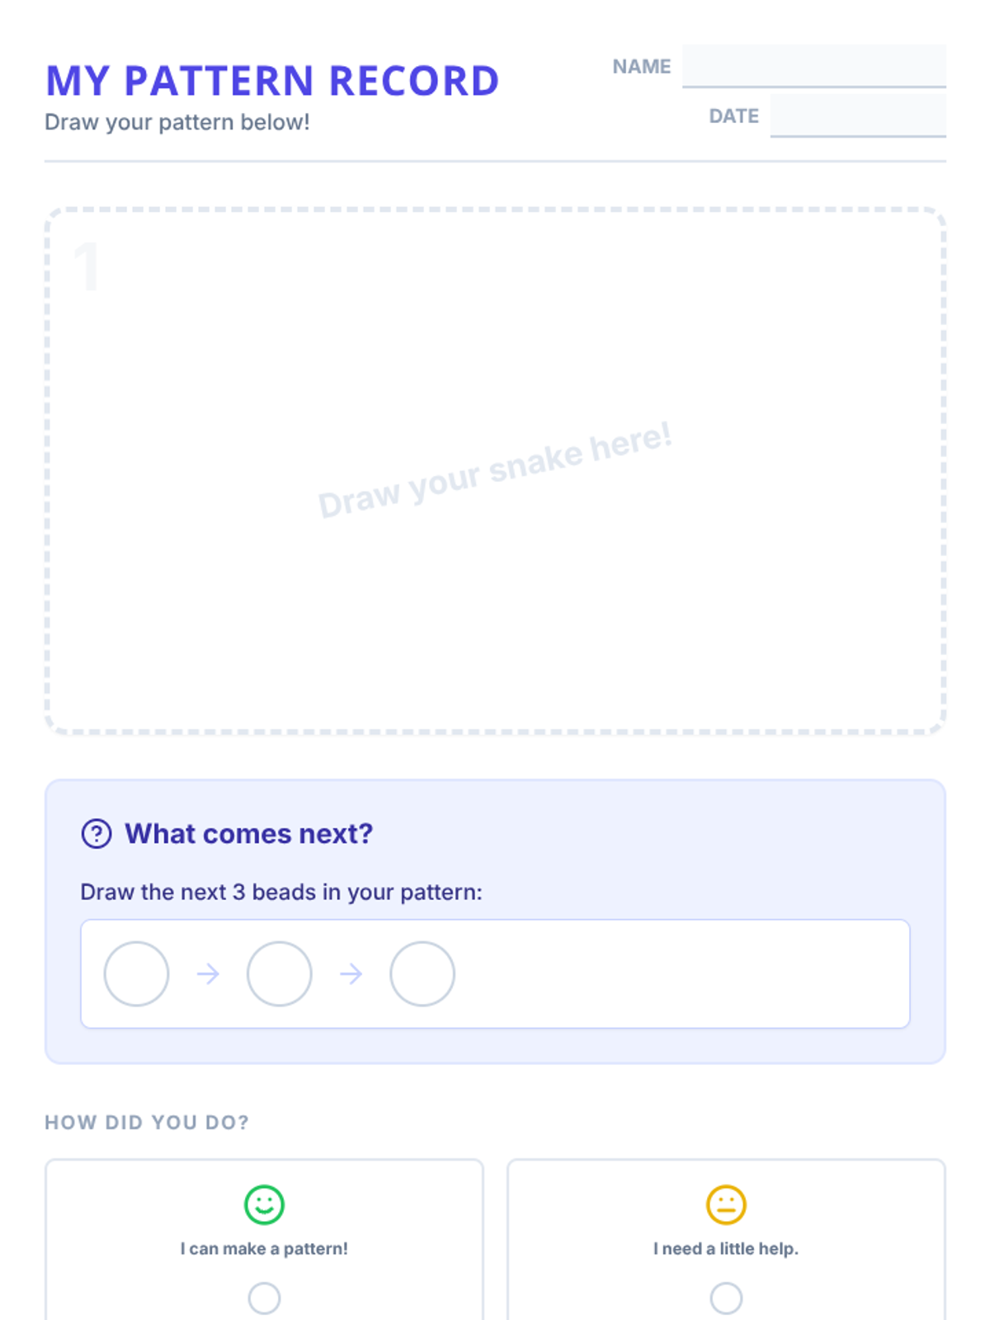Click the second arrow between bead circles
This screenshot has width=990, height=1320.
pos(351,974)
